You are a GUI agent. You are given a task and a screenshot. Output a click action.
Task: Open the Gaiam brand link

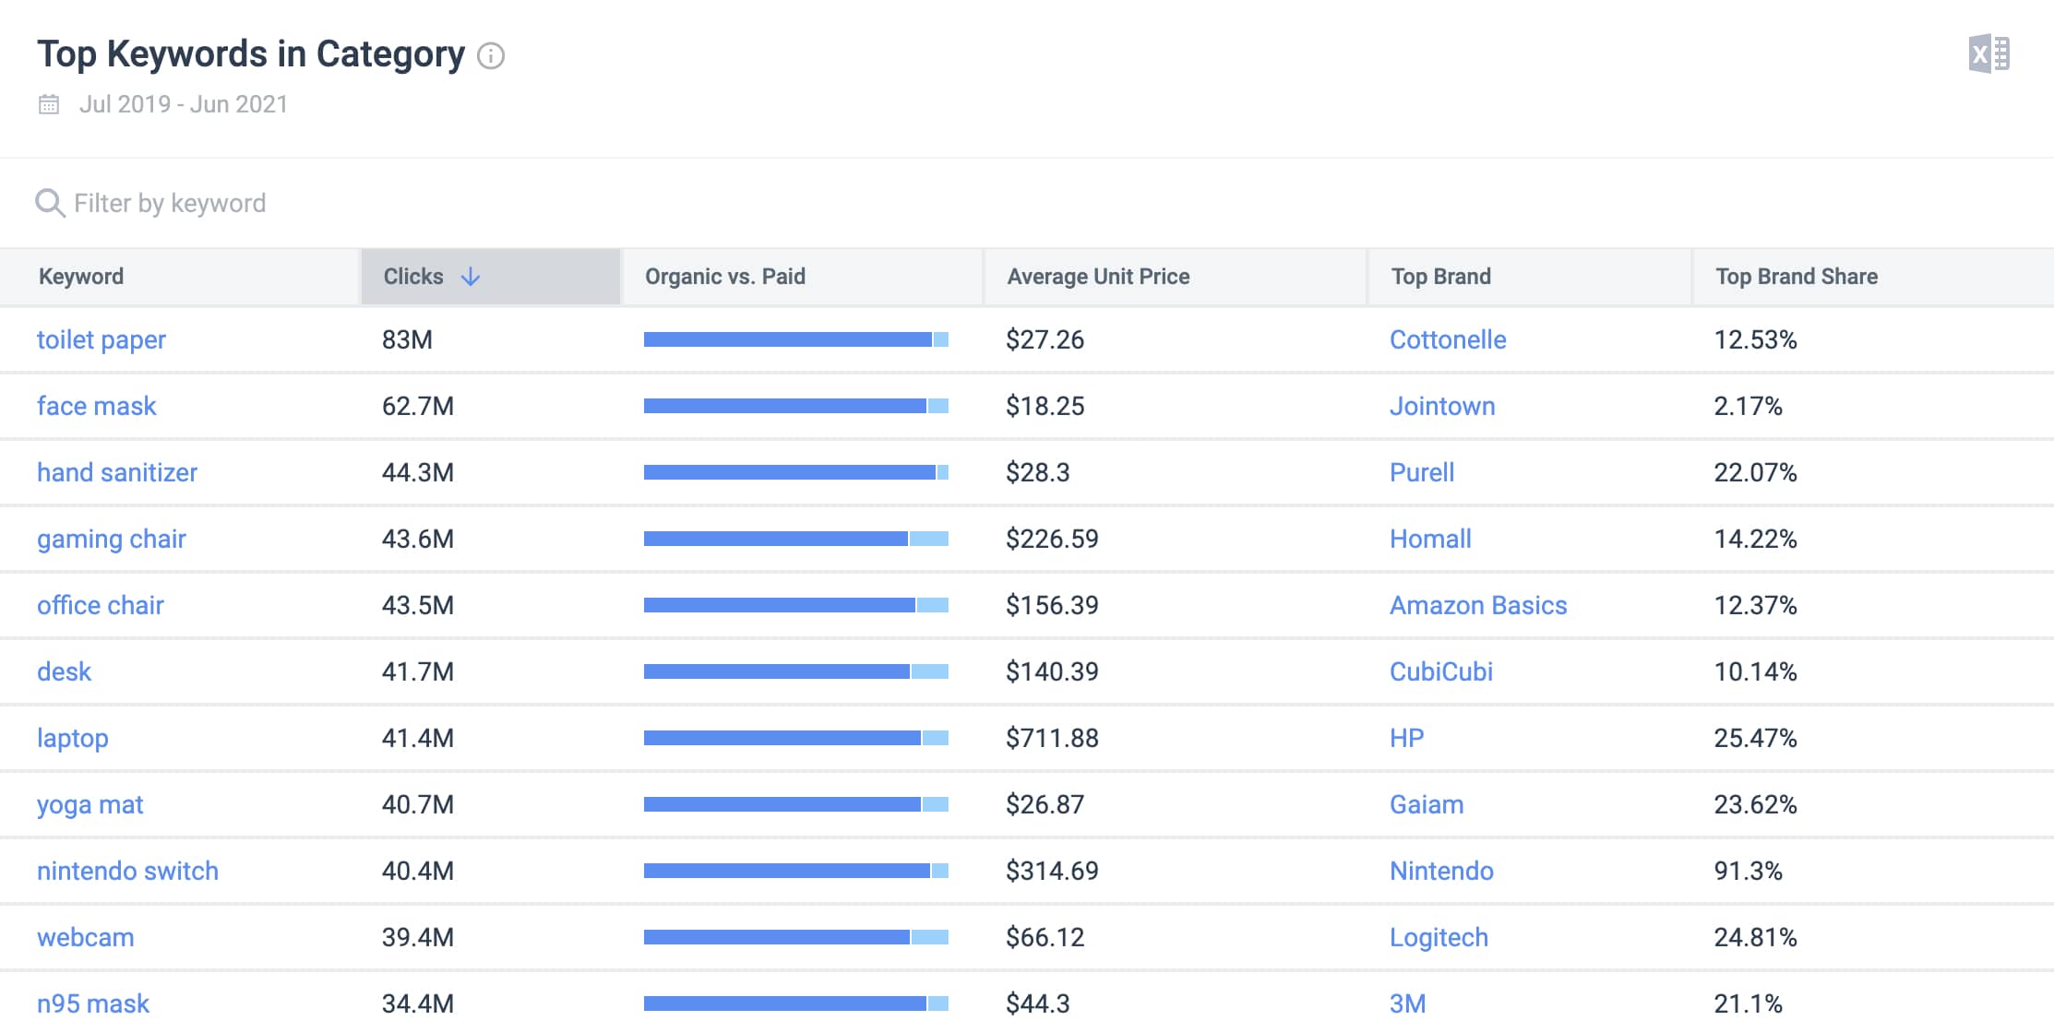click(1427, 804)
